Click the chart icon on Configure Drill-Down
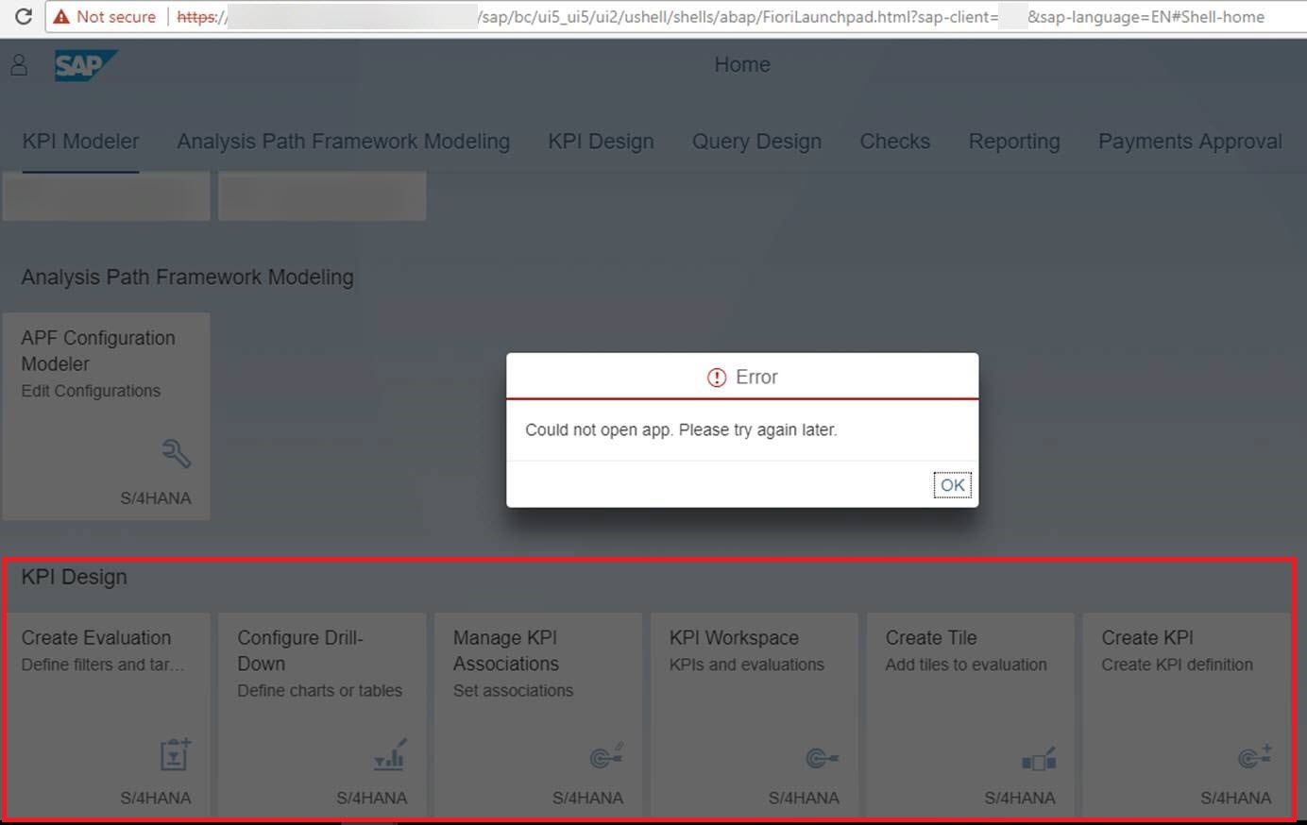1307x825 pixels. (x=391, y=754)
